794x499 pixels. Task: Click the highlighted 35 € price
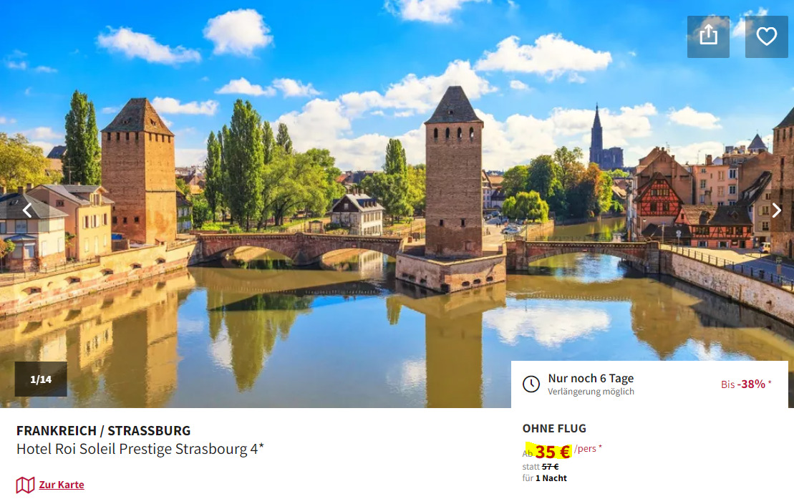553,451
